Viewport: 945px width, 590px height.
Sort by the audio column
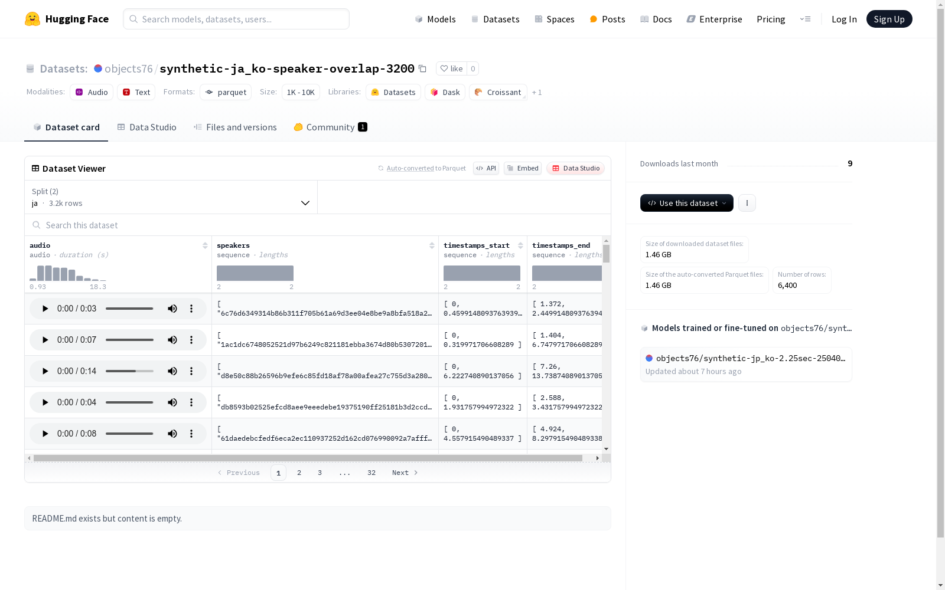point(205,245)
